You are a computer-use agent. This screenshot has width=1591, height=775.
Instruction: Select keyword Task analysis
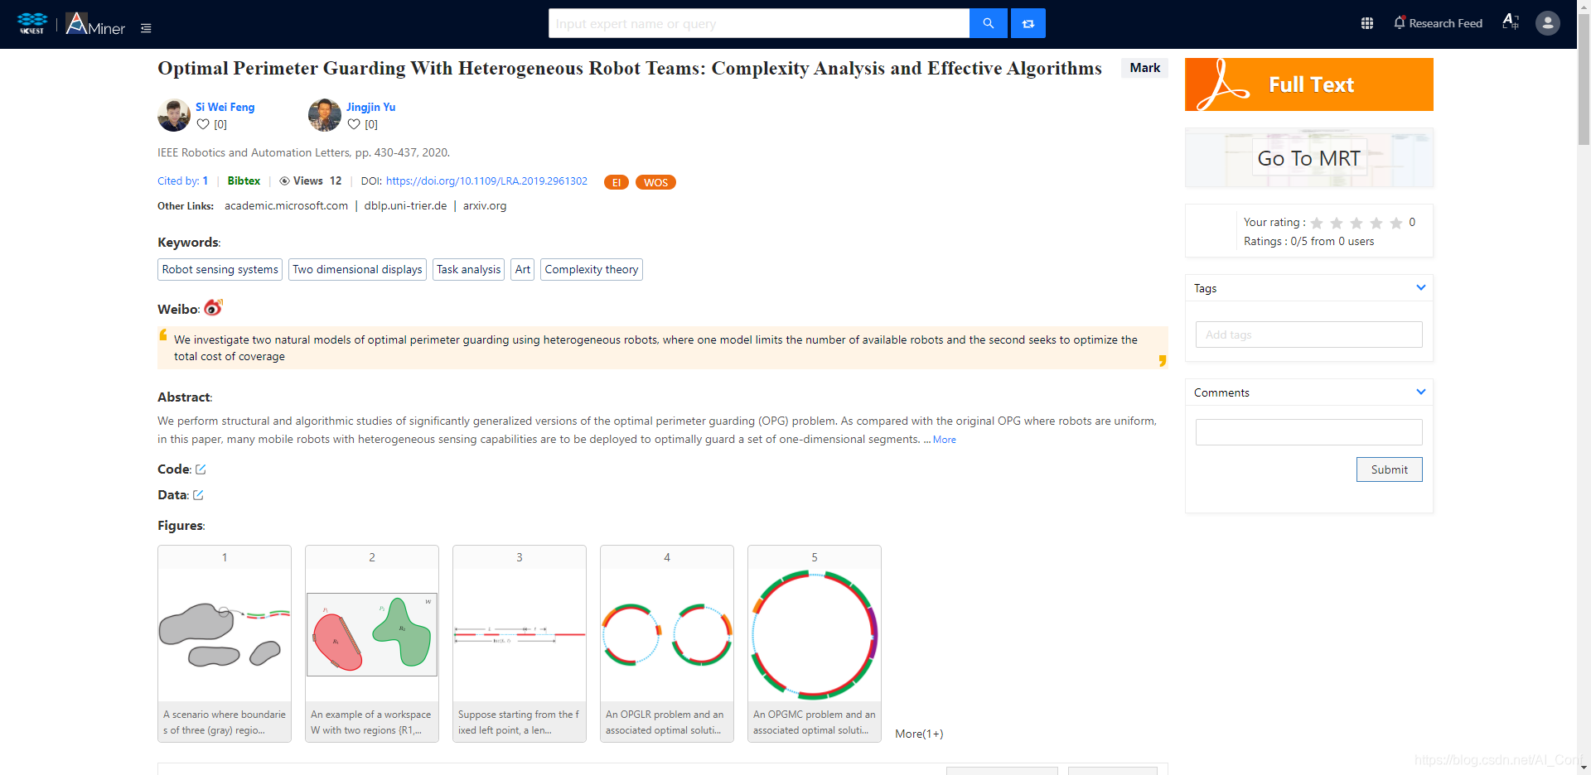468,269
